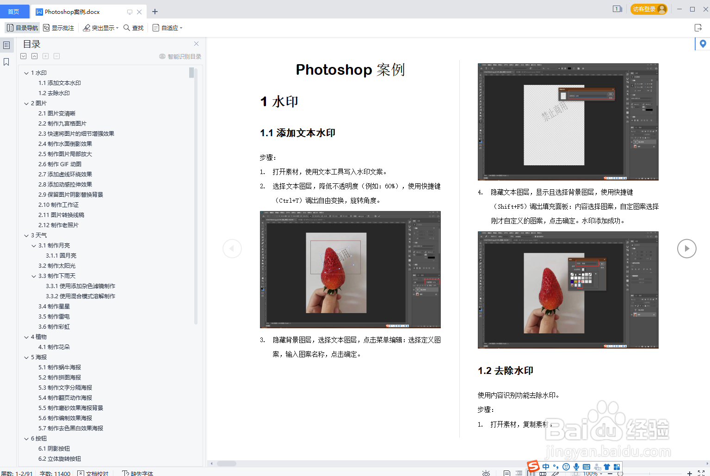This screenshot has height=476, width=710.
Task: Jump to 1.2 去除水印 in outline
Action: point(54,93)
